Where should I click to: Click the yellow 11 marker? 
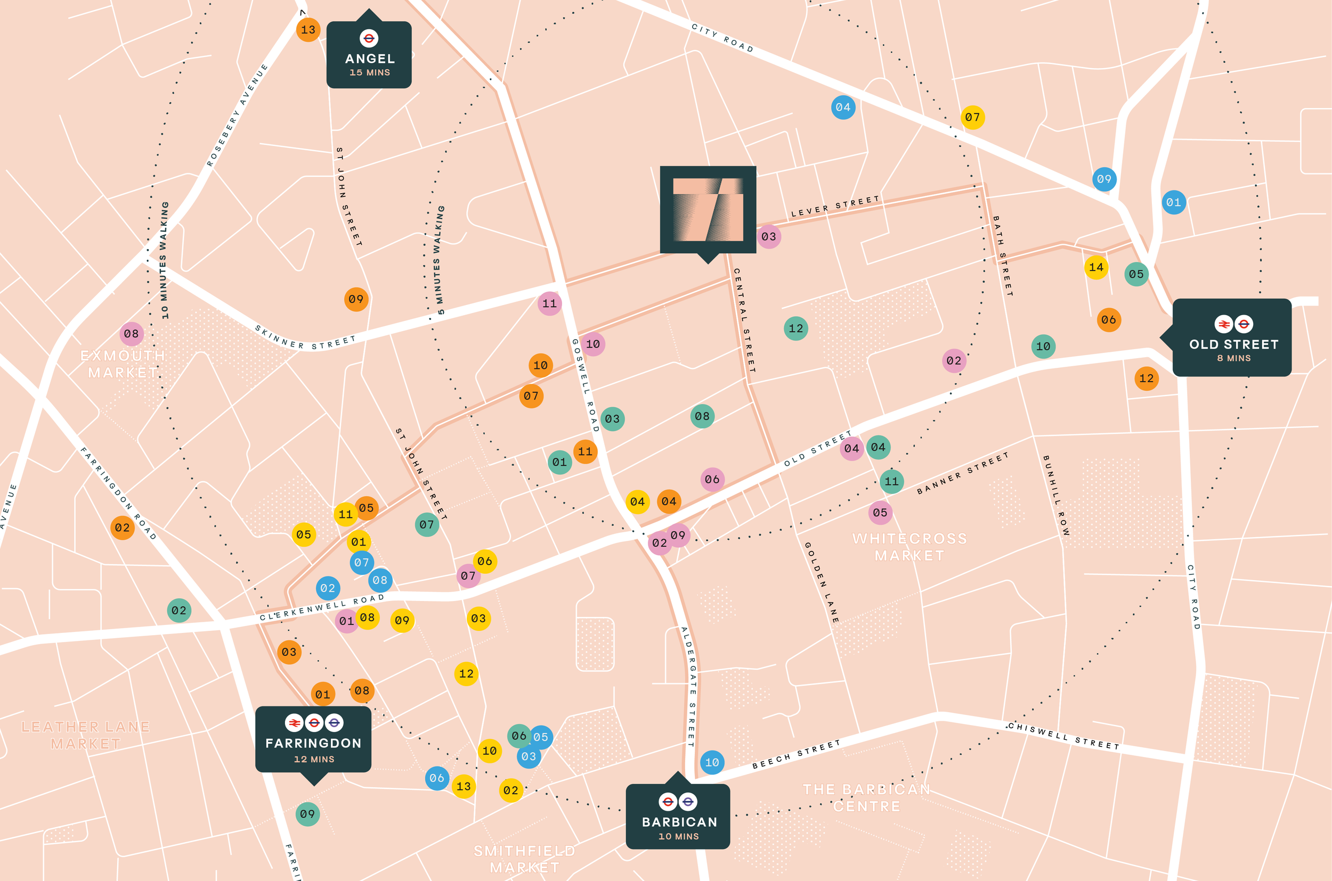(345, 514)
